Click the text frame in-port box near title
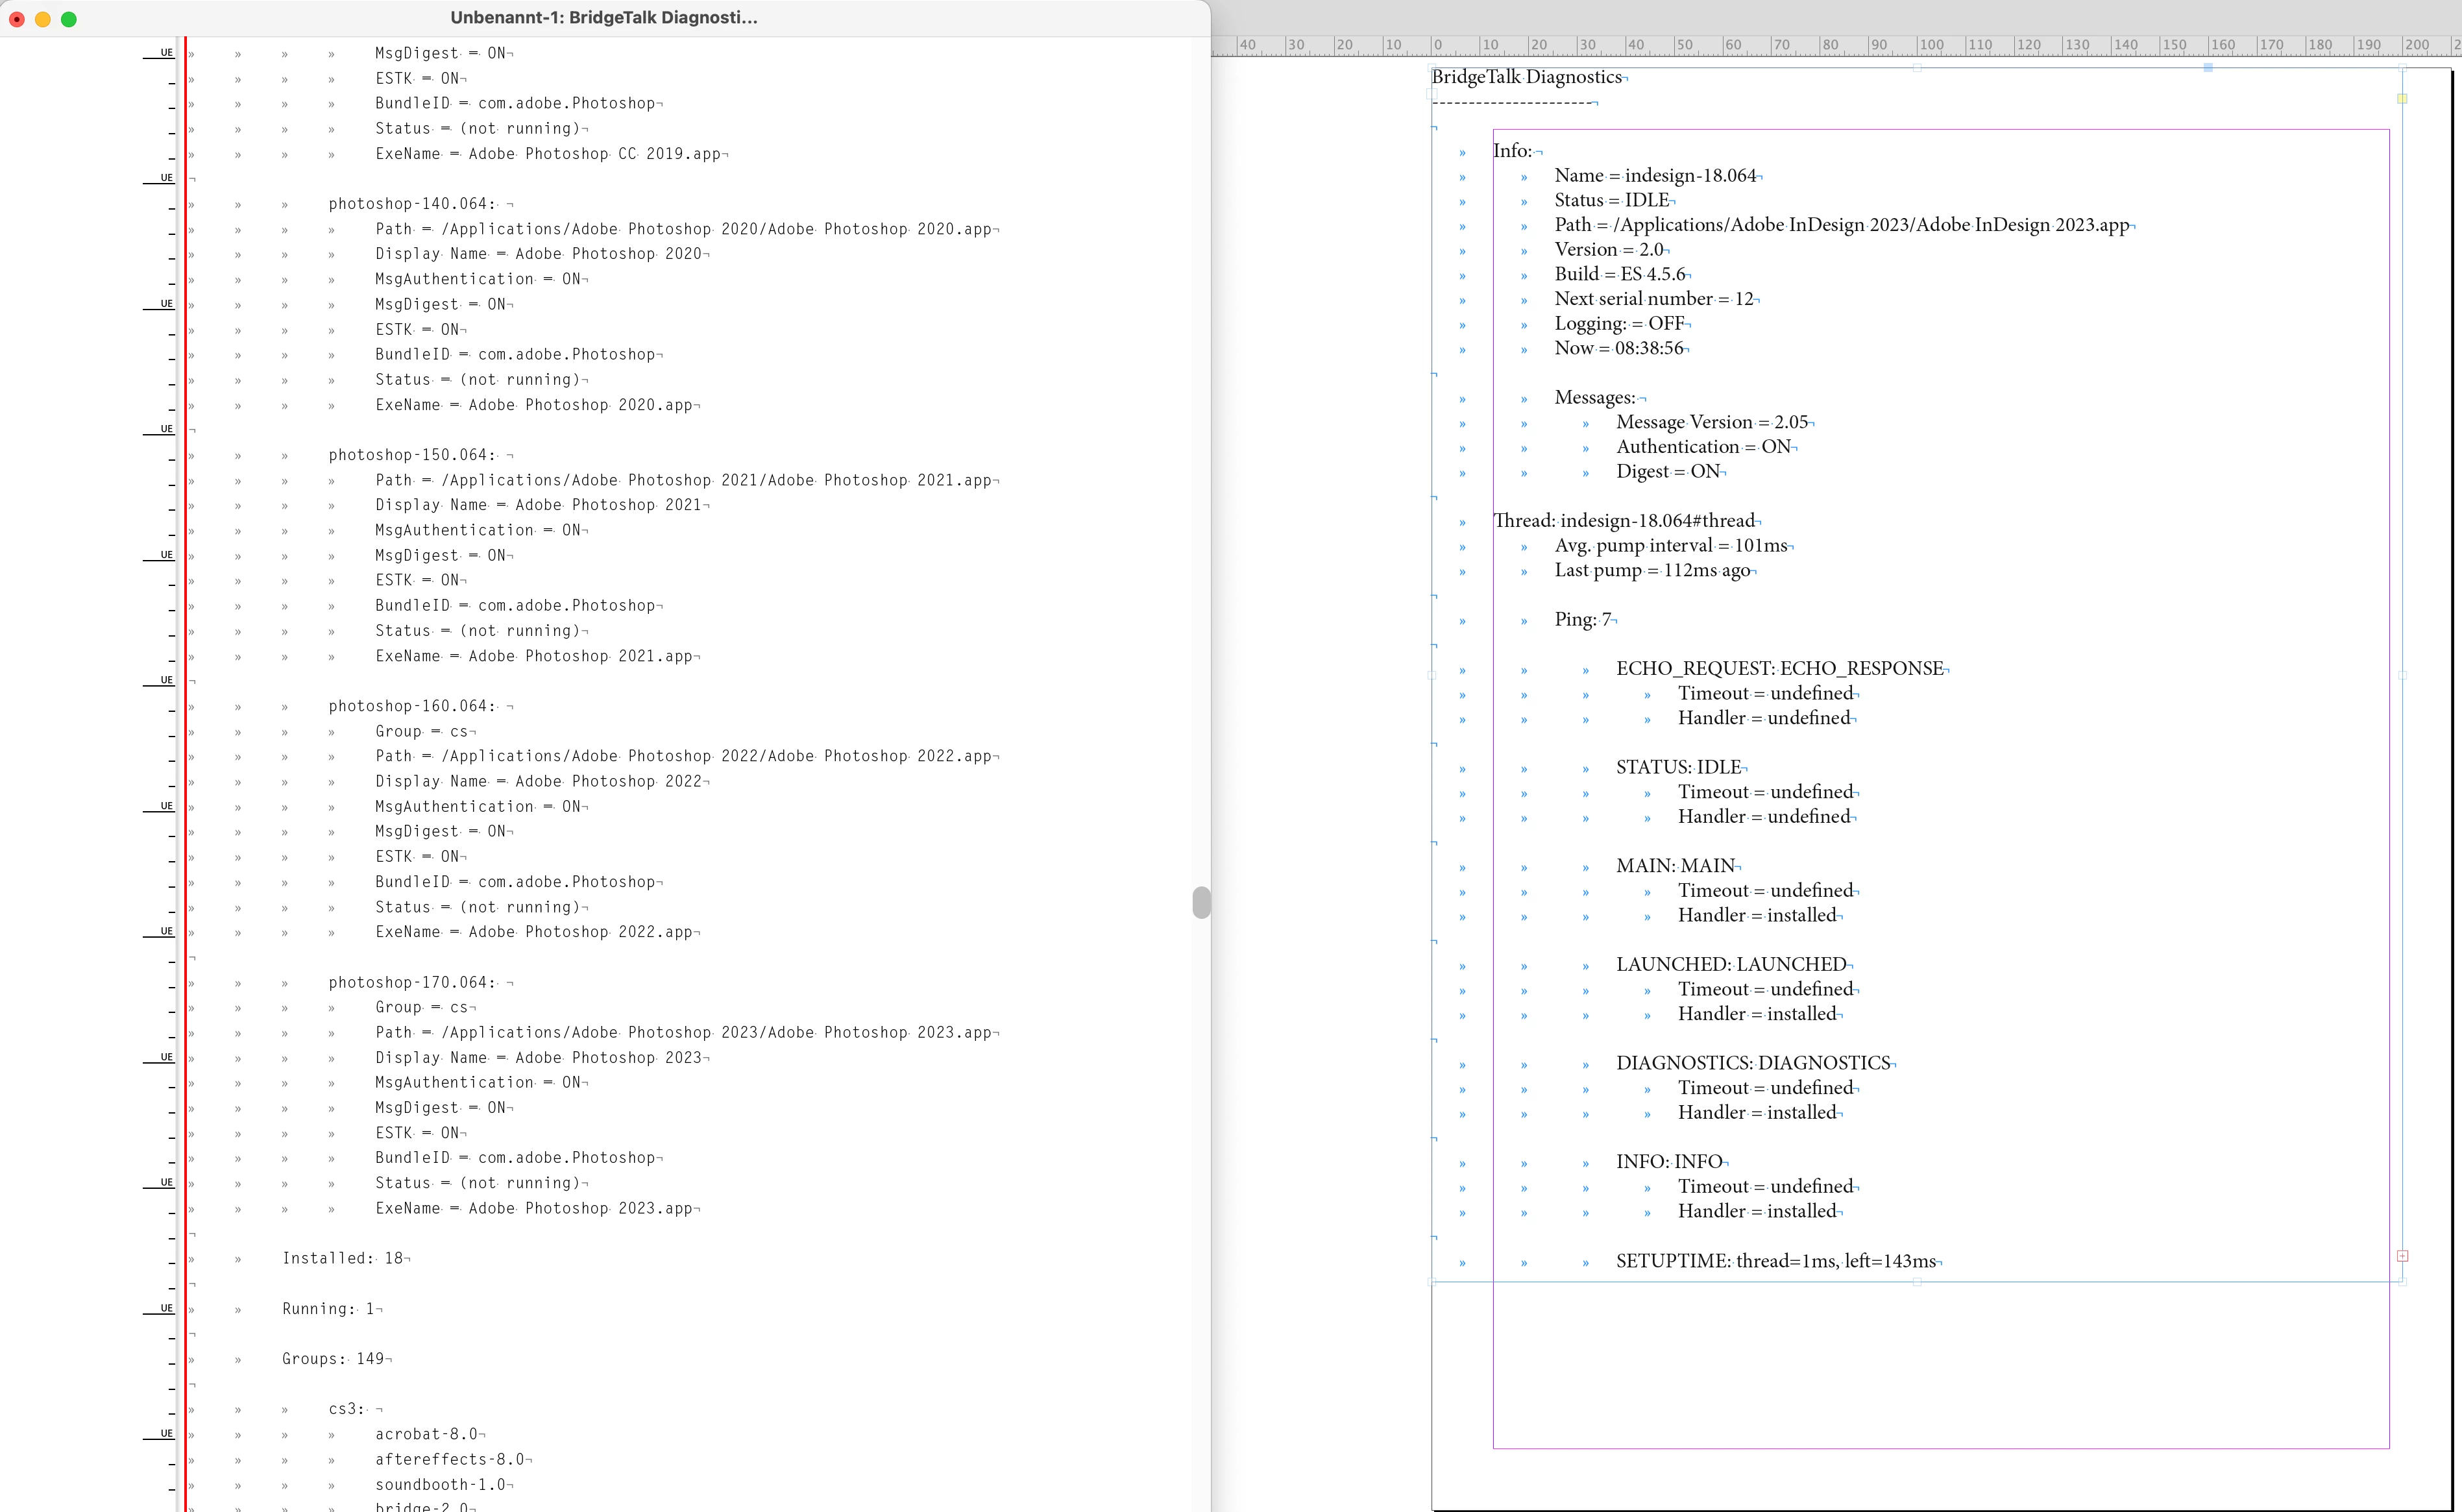Viewport: 2462px width, 1512px height. click(1433, 93)
